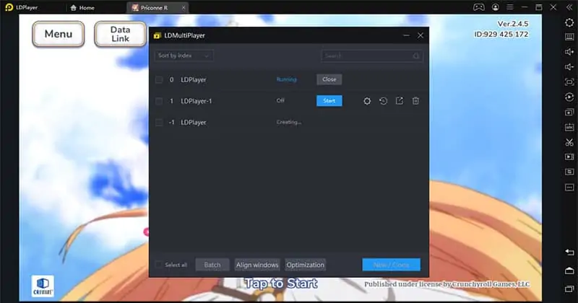
Task: Click the Android home button icon
Action: click(569, 271)
